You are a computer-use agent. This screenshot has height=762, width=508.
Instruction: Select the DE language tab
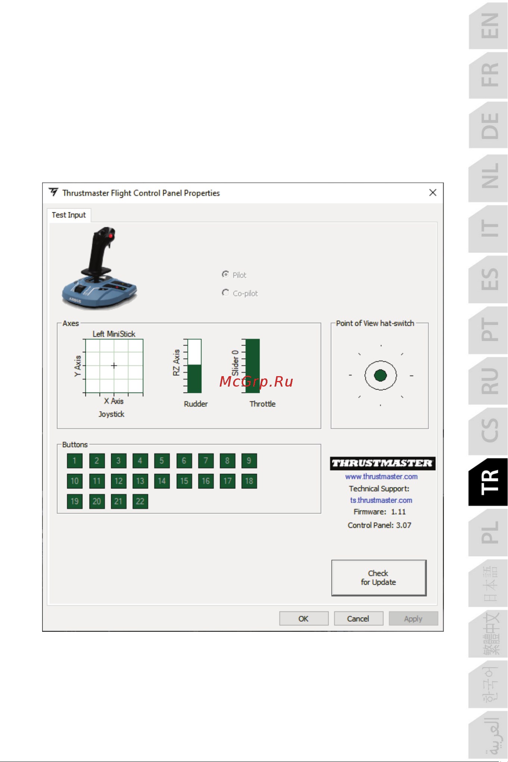tap(489, 125)
